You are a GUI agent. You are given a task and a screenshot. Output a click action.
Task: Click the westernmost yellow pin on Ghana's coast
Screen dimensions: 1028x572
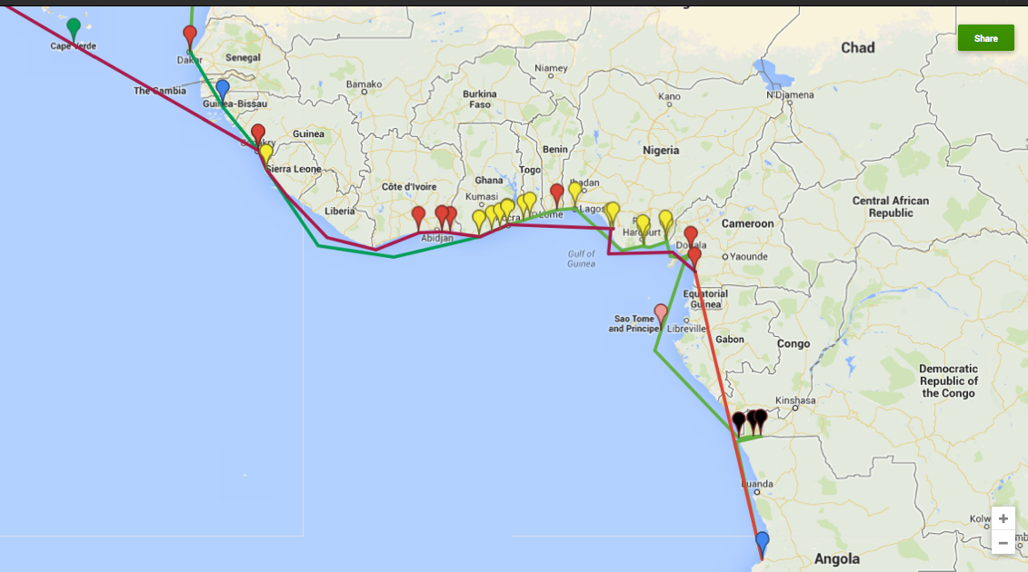tap(479, 220)
